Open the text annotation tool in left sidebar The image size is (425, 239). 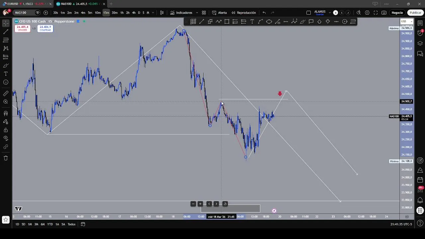6,74
